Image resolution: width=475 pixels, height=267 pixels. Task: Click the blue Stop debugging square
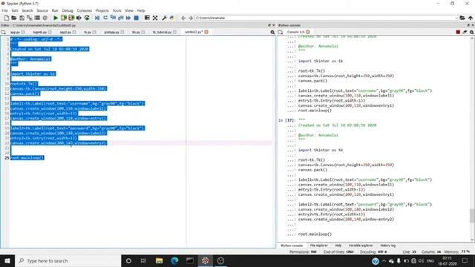137,18
